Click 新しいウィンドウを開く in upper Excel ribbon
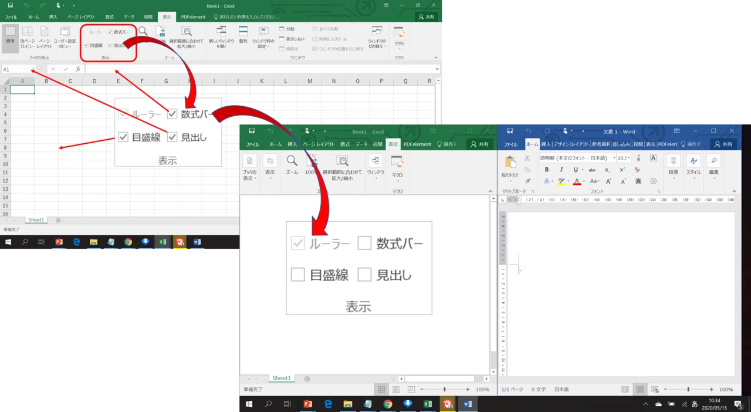This screenshot has height=412, width=751. 221,36
